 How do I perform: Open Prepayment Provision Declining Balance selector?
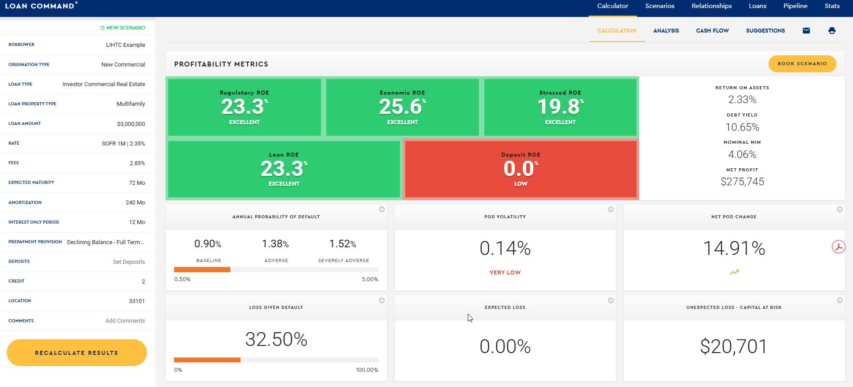point(78,242)
